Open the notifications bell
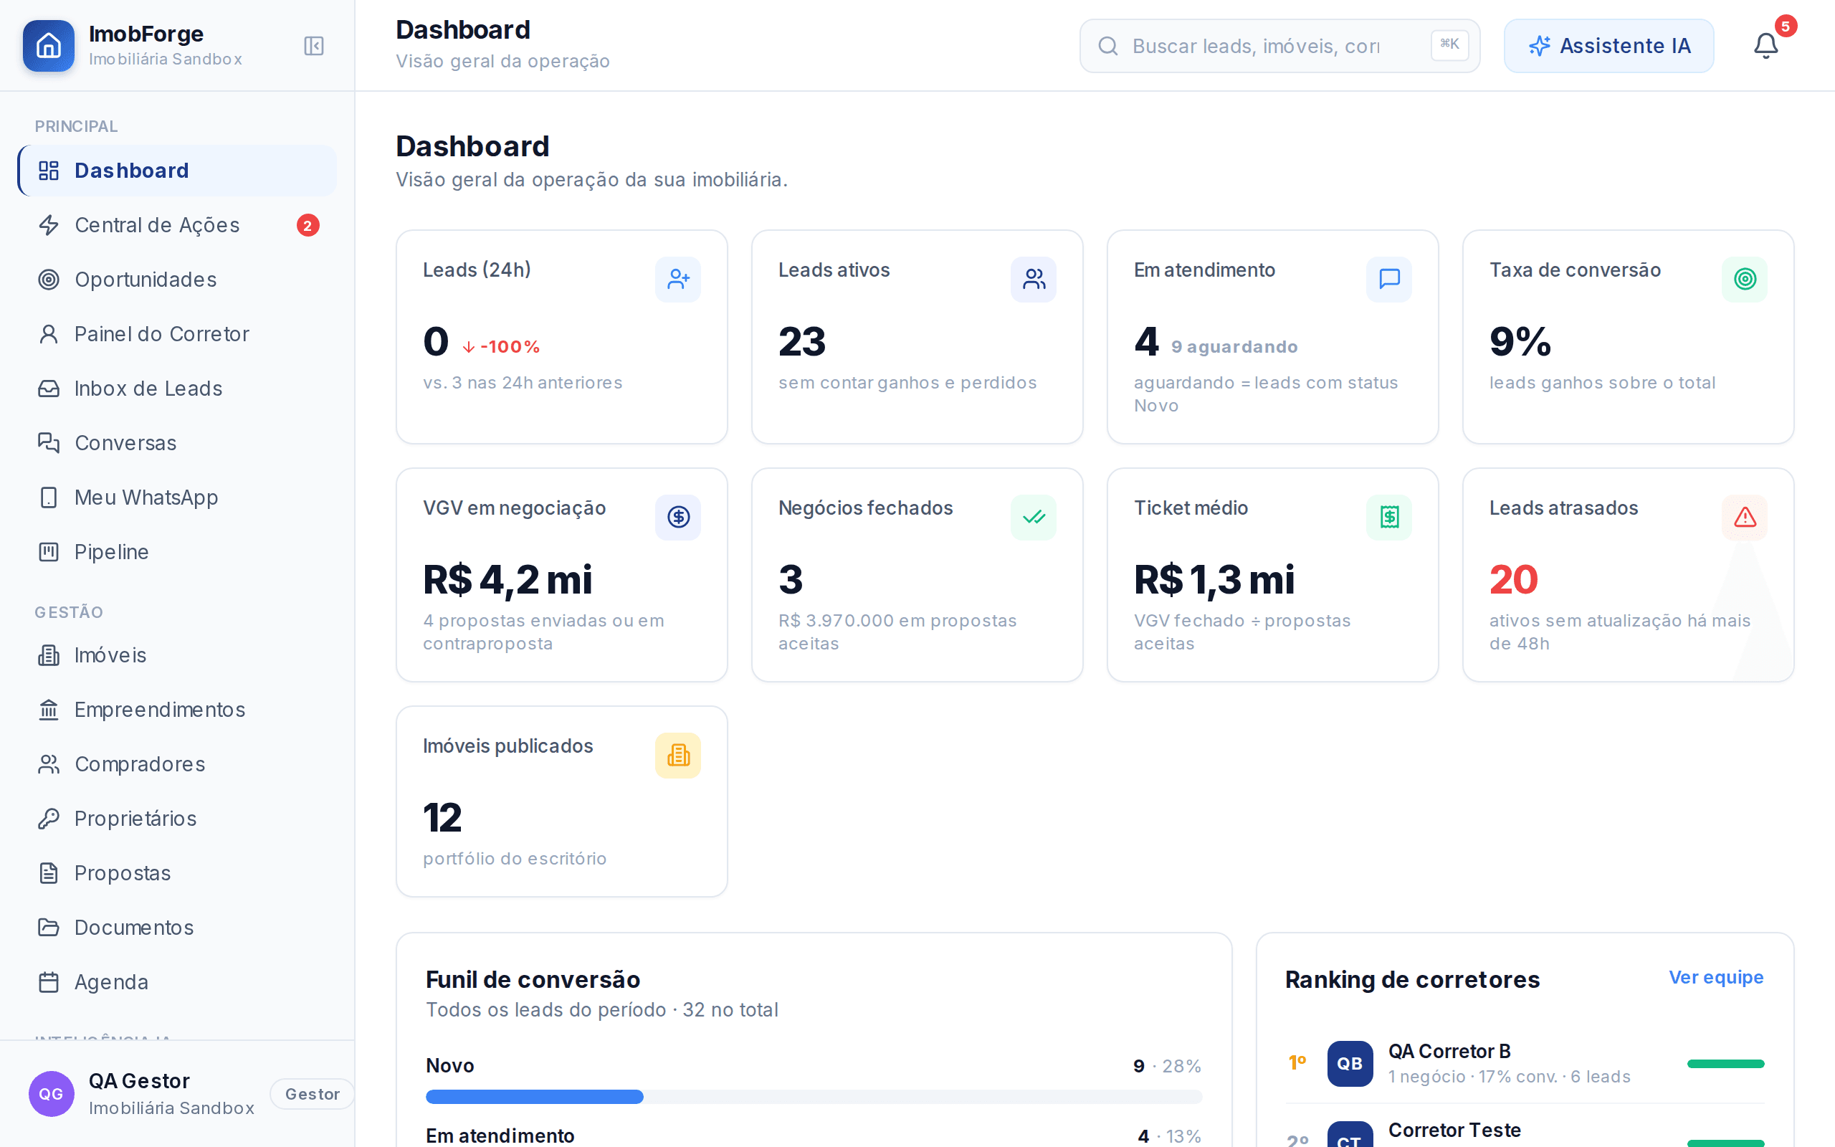 tap(1765, 45)
